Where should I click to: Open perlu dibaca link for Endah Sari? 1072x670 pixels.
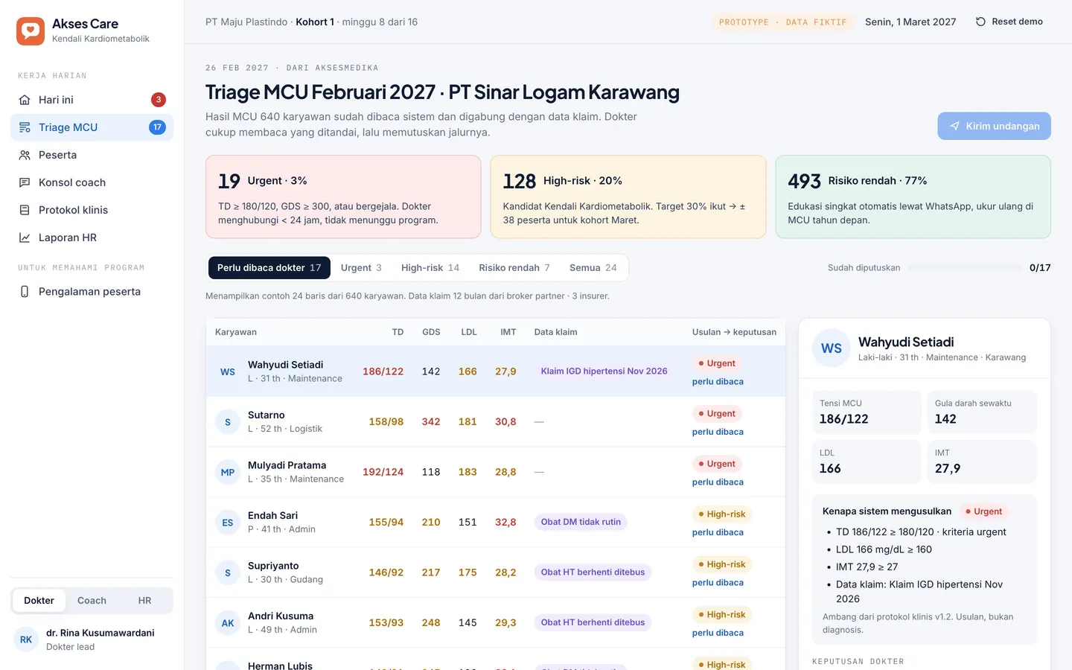pos(718,532)
